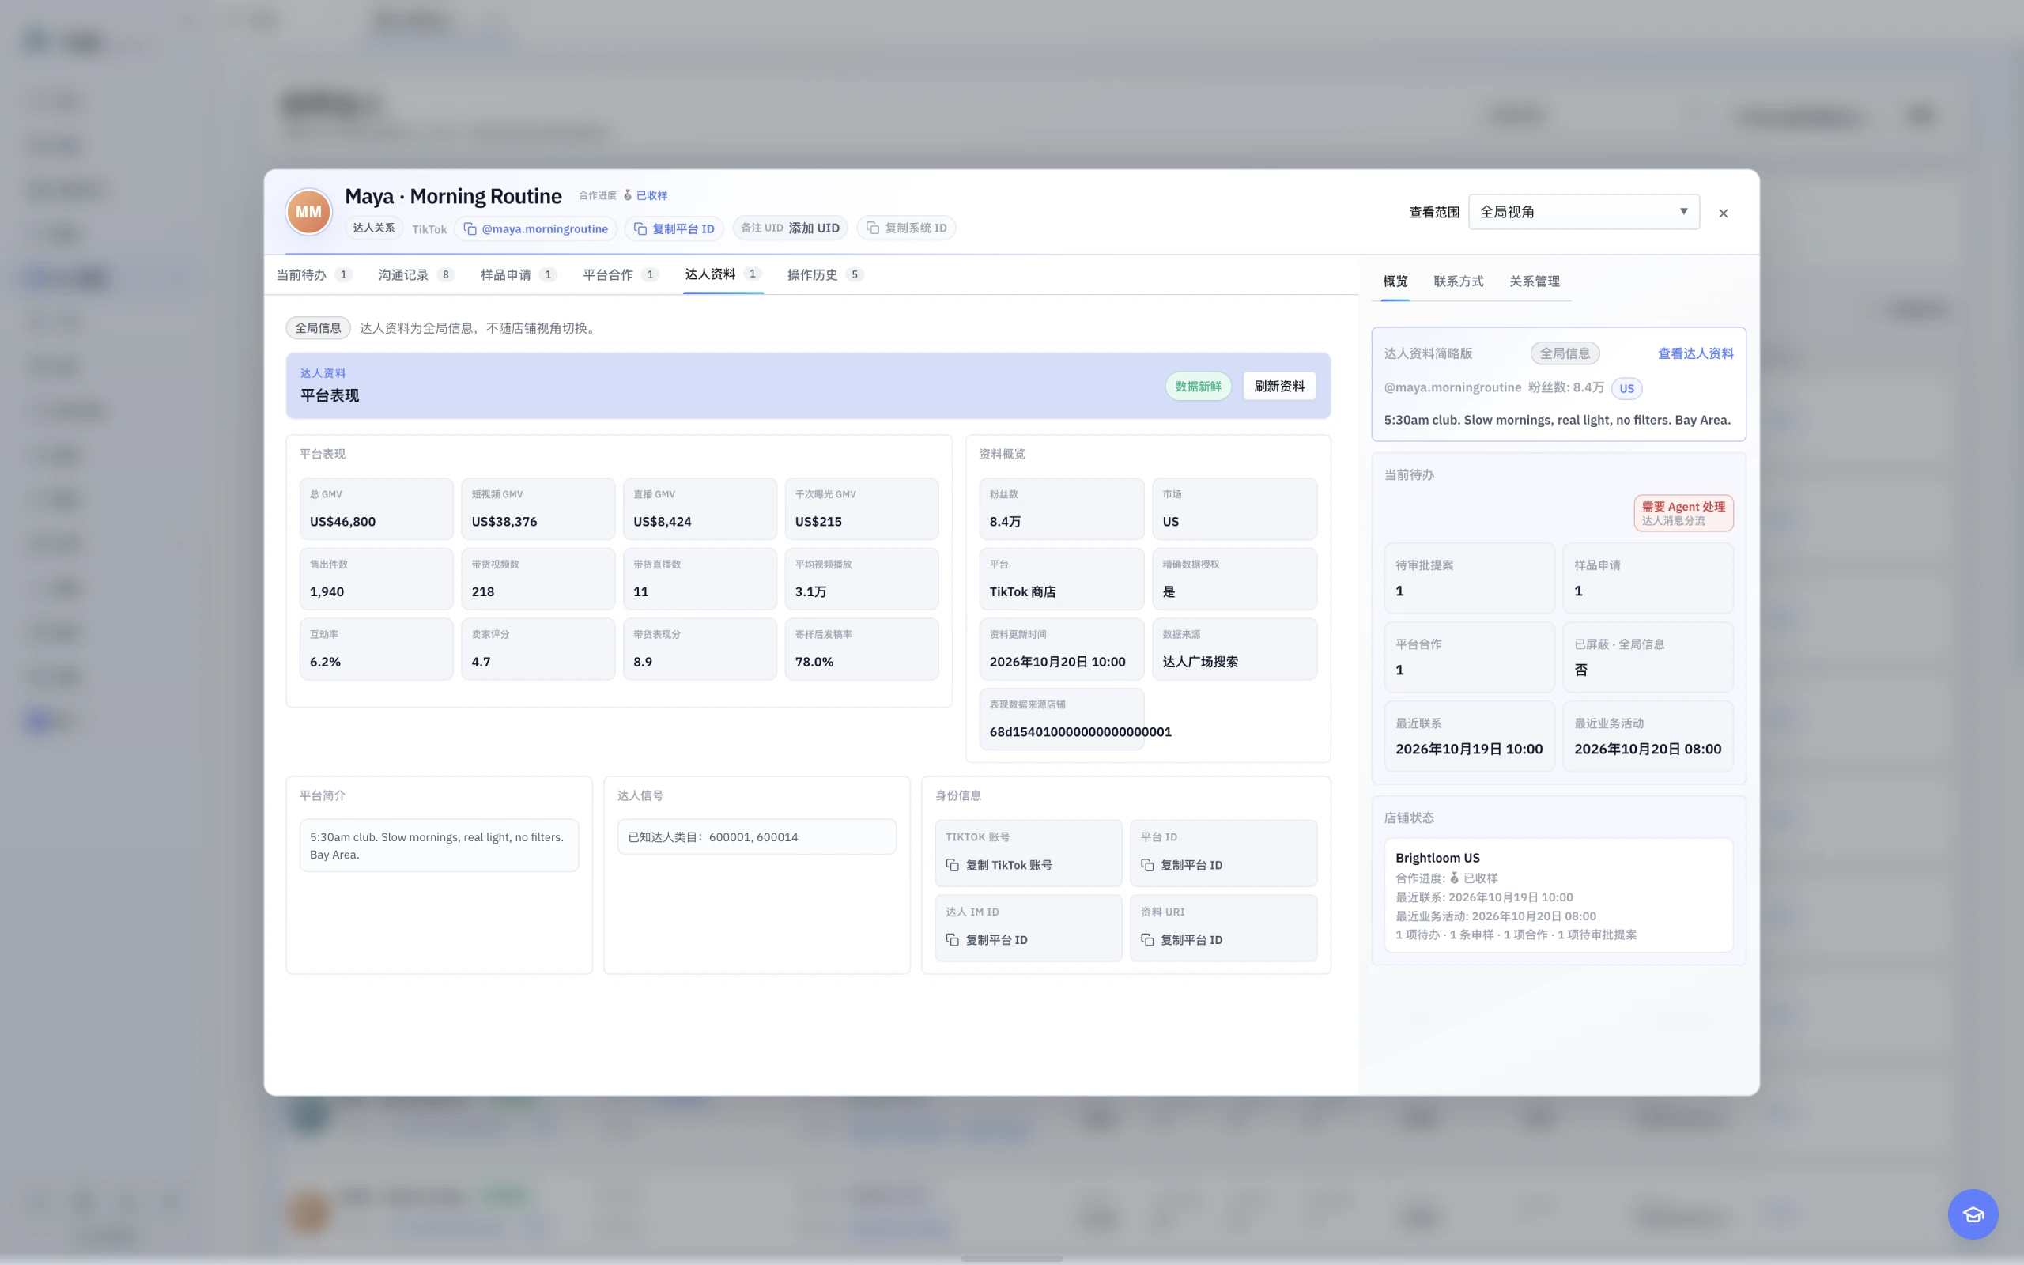Screen dimensions: 2024x1265
Task: Open the help assistant floating button
Action: [x=1972, y=1213]
